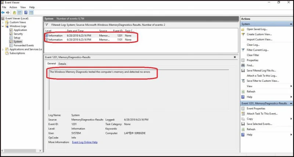Open the View menu
Image resolution: width=294 pixels, height=157 pixels.
(x=23, y=7)
